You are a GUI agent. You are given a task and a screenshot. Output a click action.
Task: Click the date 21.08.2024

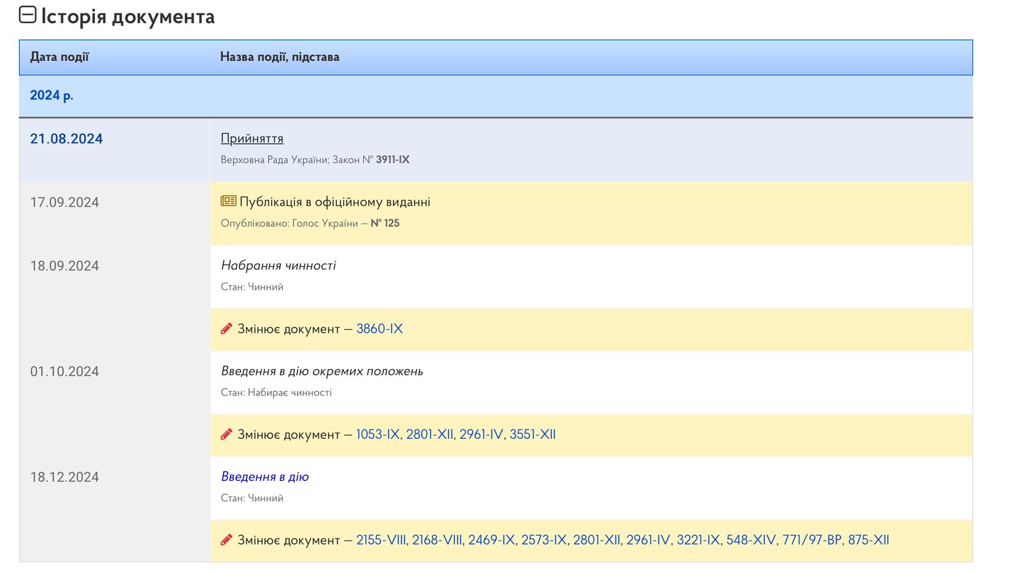tap(66, 139)
